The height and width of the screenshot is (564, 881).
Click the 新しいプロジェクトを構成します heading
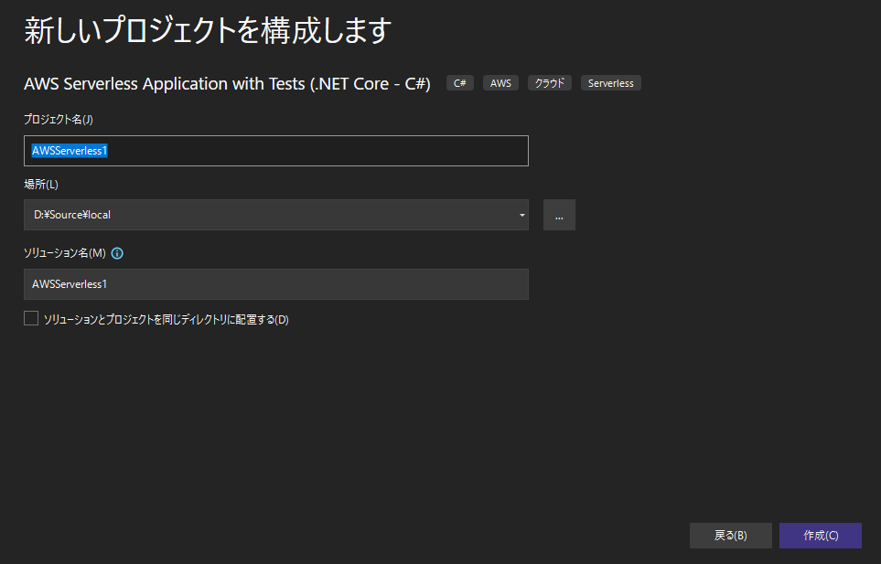click(x=208, y=30)
